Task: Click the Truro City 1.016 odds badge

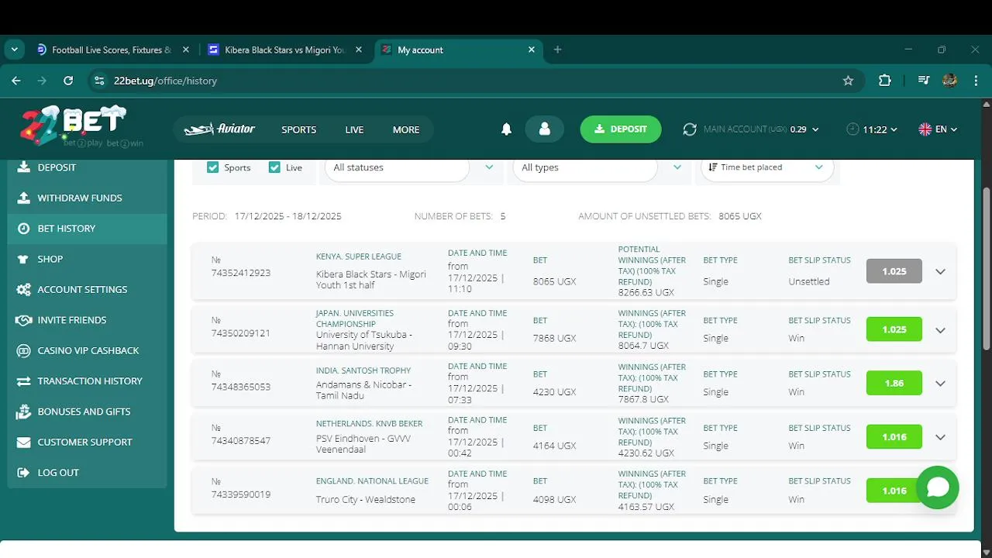Action: (894, 491)
